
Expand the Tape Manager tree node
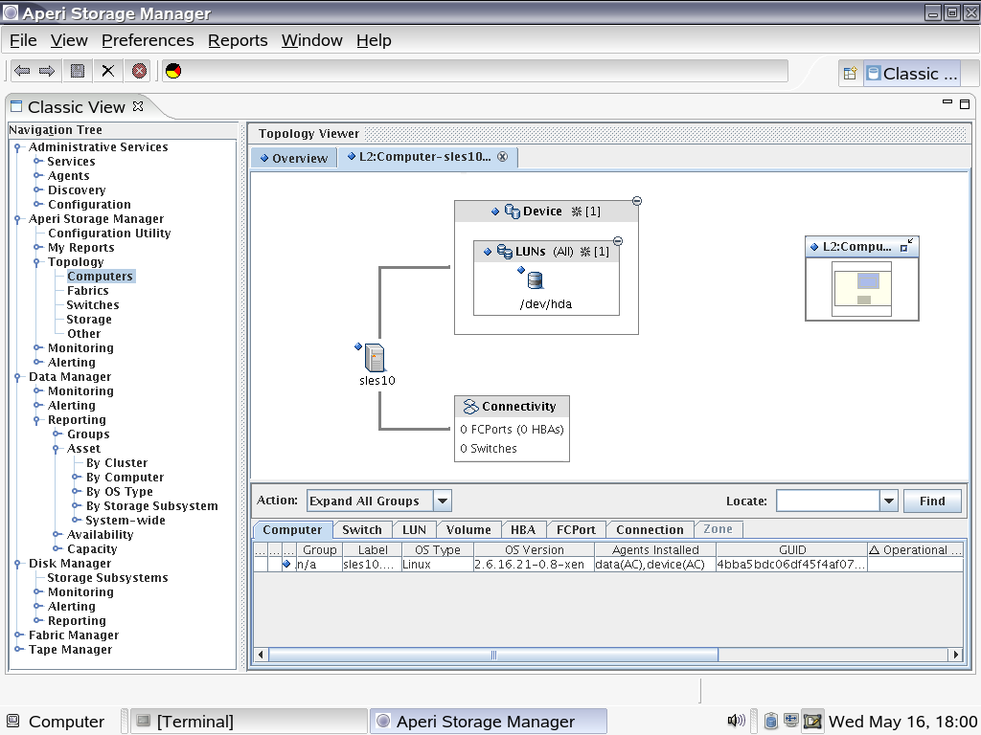[x=18, y=650]
